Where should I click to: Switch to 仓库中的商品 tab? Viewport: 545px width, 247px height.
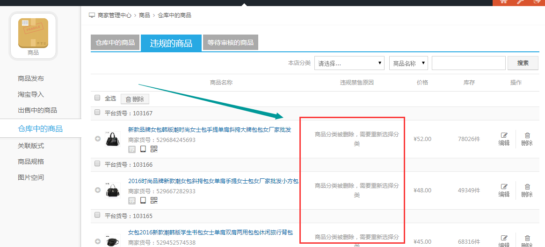click(115, 42)
